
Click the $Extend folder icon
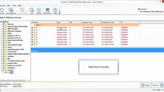pos(6,24)
